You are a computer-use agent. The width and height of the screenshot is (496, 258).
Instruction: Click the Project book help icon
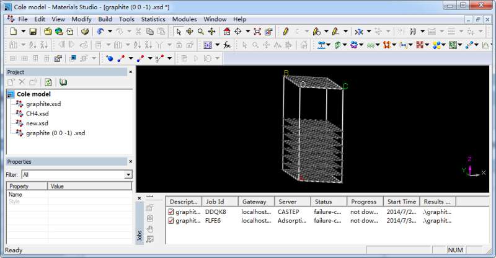[63, 82]
